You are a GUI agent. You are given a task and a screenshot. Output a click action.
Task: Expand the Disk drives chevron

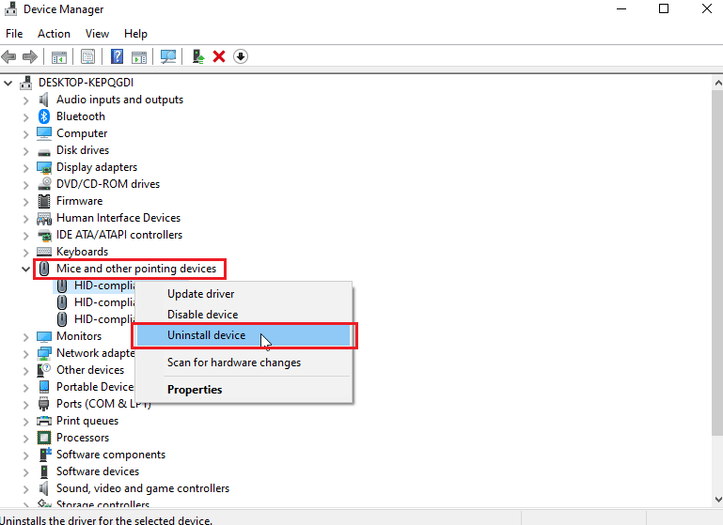click(x=25, y=150)
